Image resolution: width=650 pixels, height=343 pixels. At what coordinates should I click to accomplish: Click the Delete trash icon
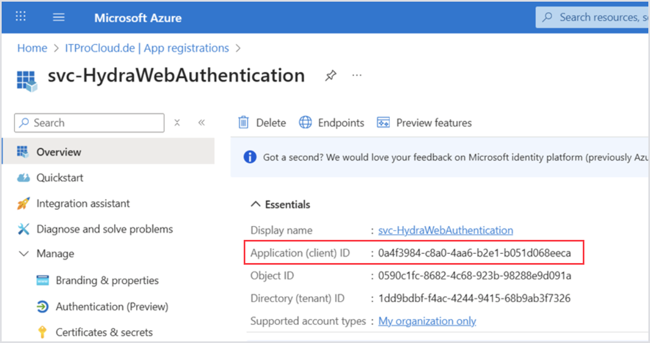tap(244, 122)
